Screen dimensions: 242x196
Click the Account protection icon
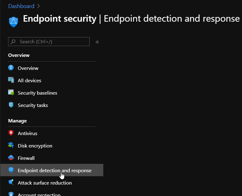point(11,194)
